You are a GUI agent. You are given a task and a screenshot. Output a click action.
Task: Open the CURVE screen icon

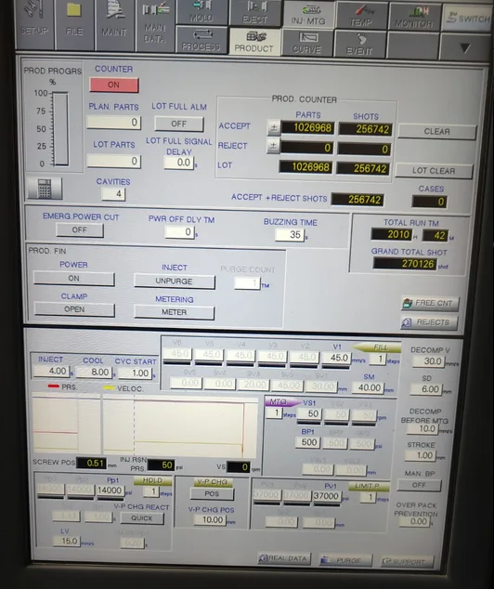tap(307, 43)
